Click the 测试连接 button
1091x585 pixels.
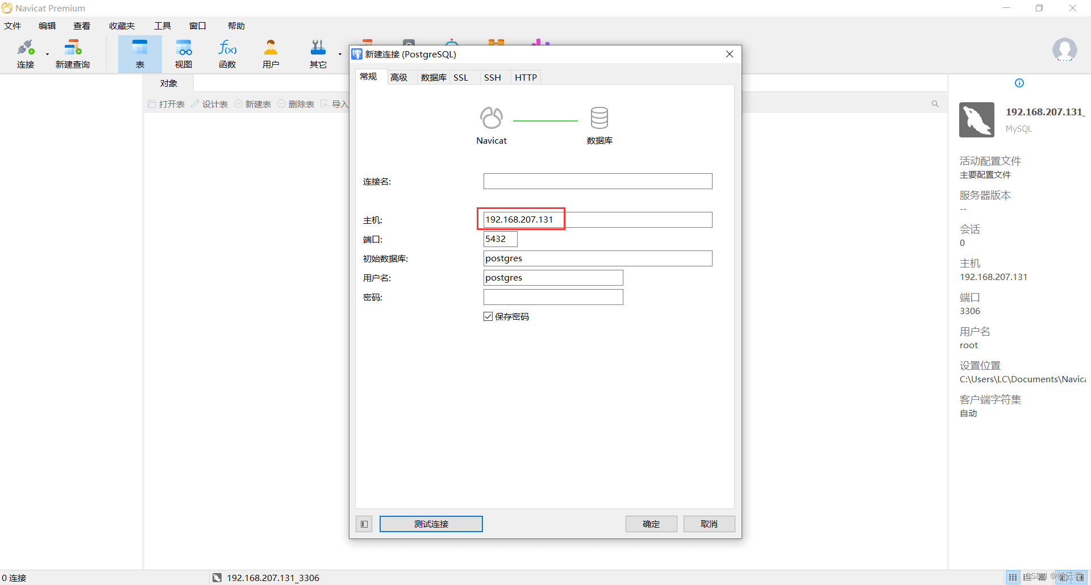pyautogui.click(x=431, y=524)
